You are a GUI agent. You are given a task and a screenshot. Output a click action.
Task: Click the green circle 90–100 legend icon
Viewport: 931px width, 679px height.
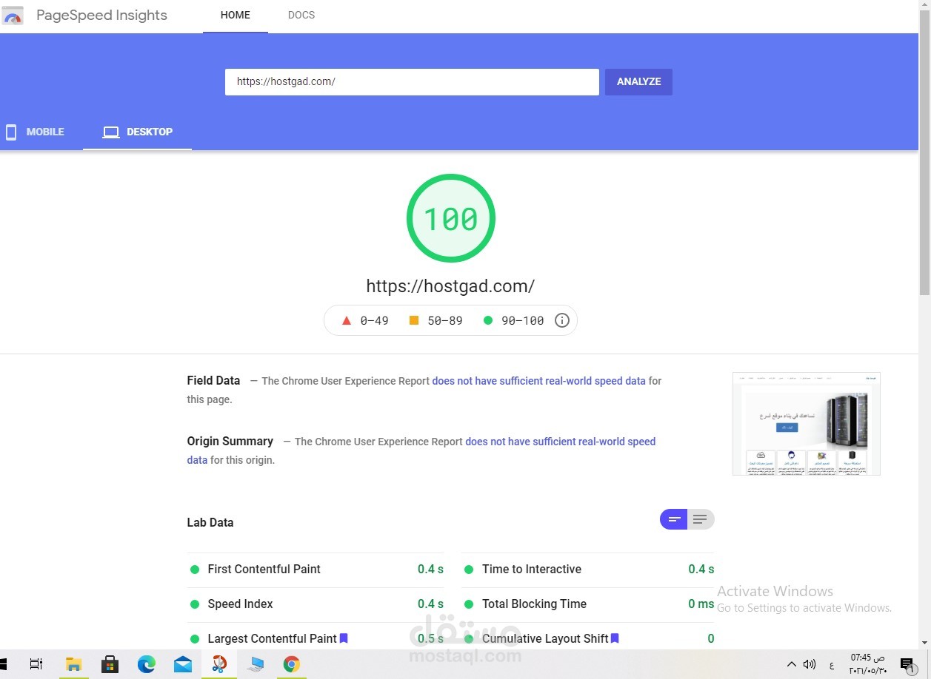[x=488, y=320]
